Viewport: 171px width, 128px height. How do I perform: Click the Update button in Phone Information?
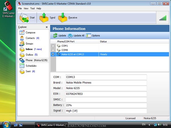point(60,36)
